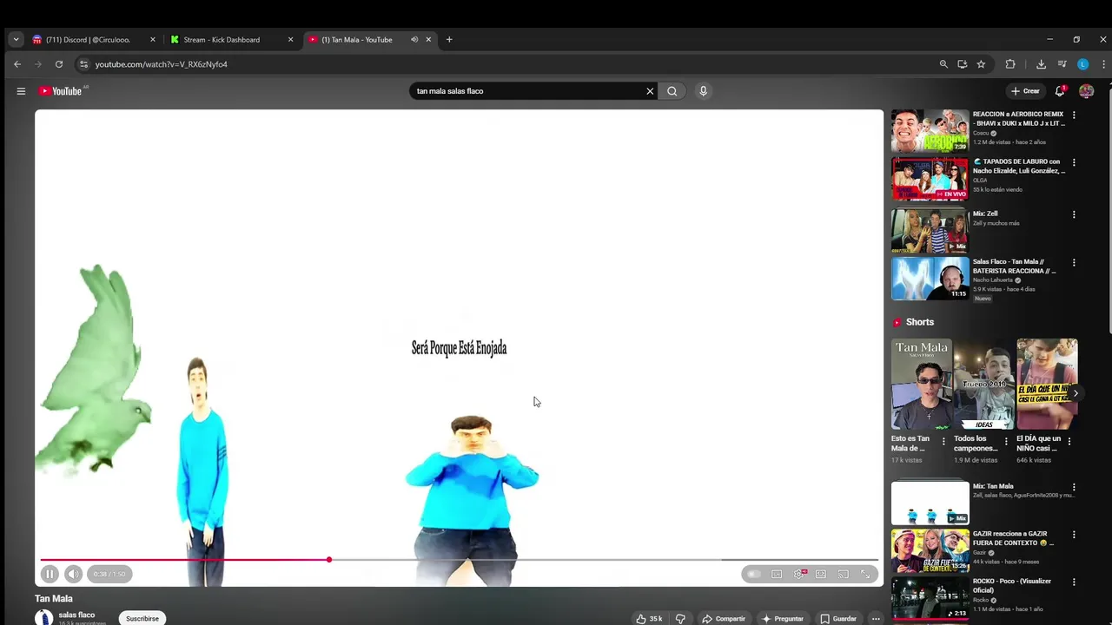Open ROCKO - Poco Visualizer video title

pos(1012,586)
